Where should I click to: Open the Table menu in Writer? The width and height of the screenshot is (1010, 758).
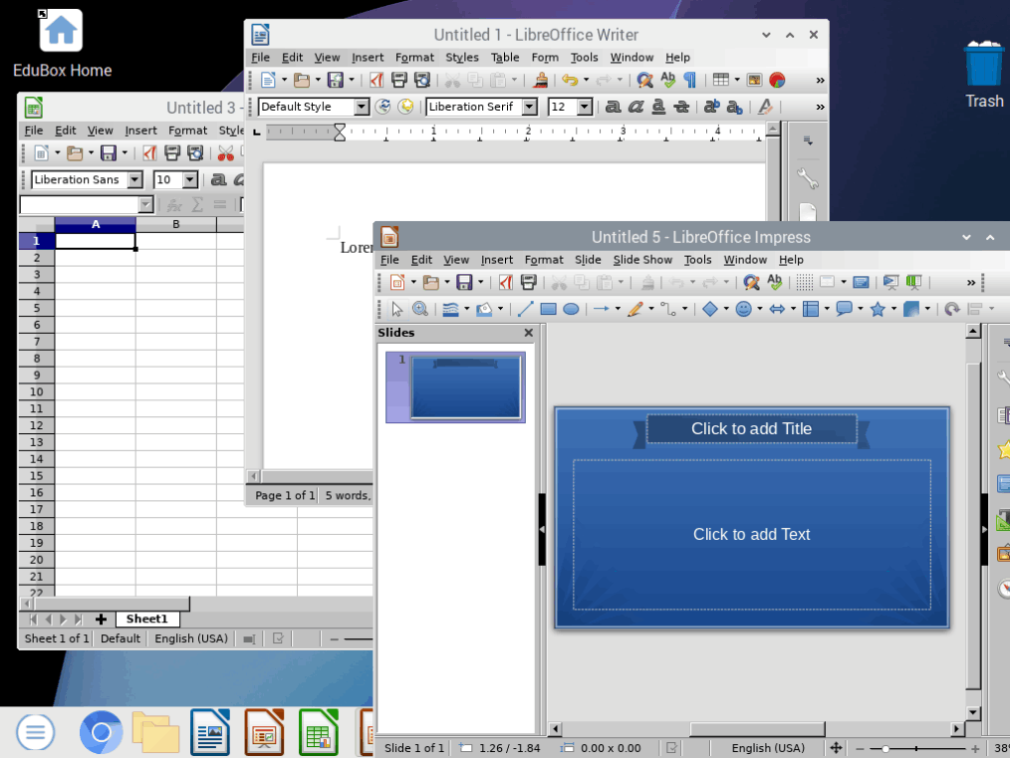tap(505, 58)
